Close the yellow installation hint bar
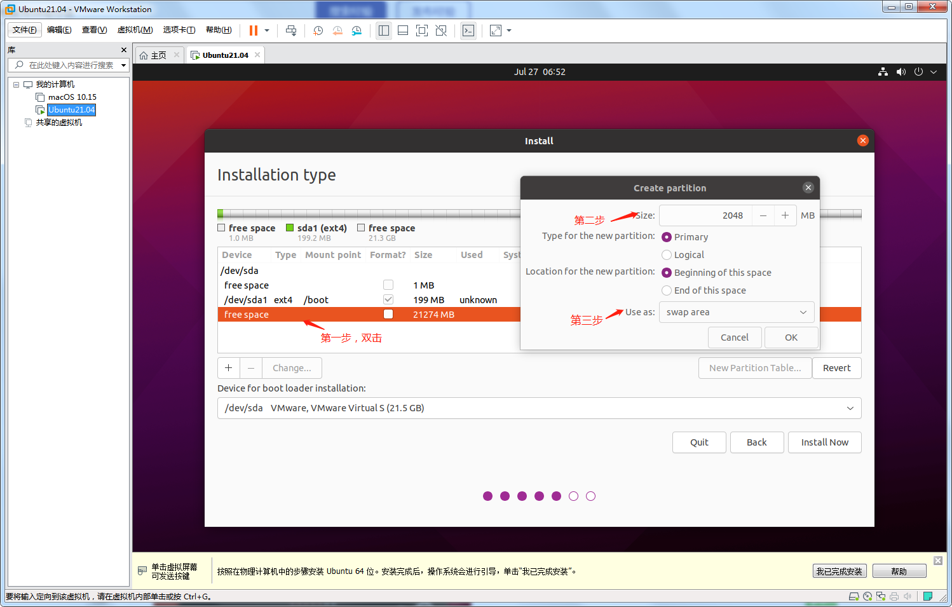 (x=938, y=560)
